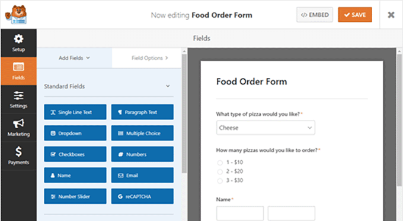Save the form
Viewport: 403px width, 221px height.
(x=355, y=15)
